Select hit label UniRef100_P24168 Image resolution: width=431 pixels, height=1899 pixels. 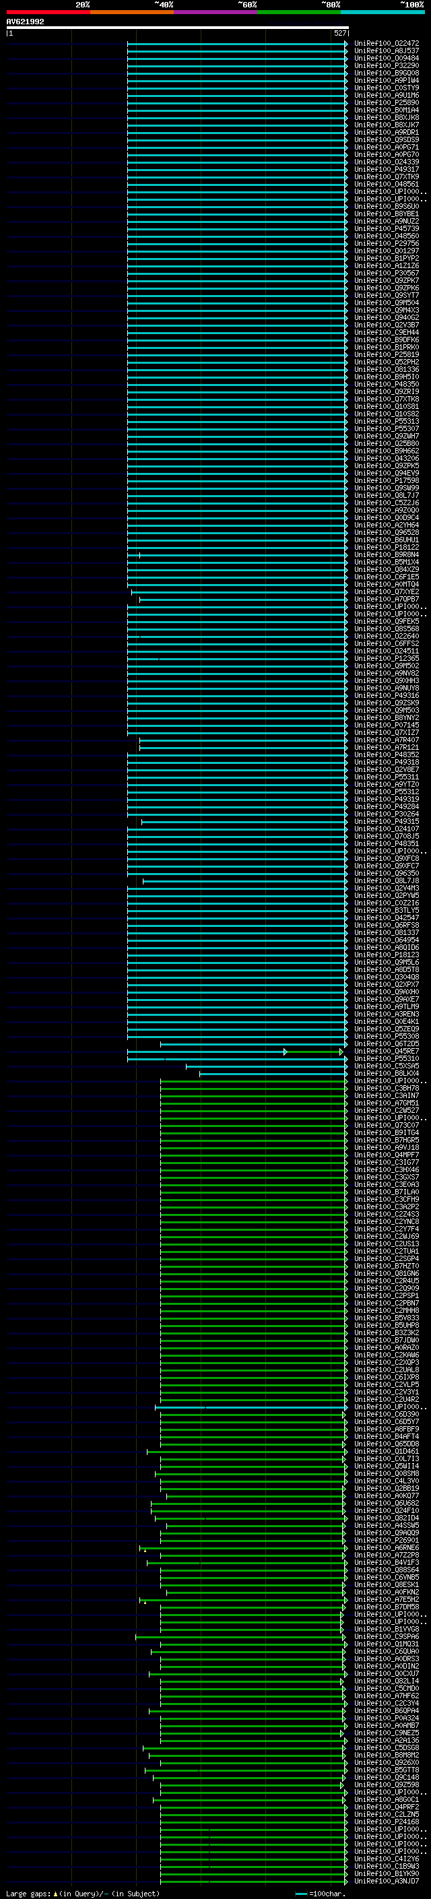(x=386, y=1822)
